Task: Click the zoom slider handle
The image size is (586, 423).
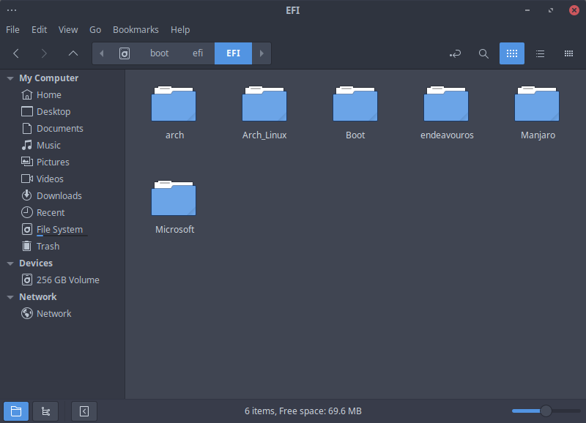Action: (x=546, y=411)
